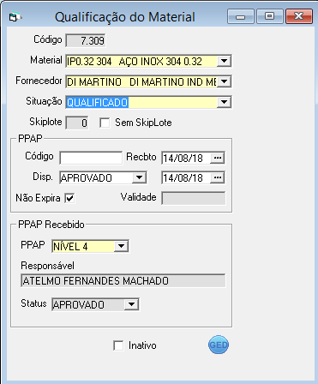Click the blue GED round button
The height and width of the screenshot is (384, 318).
pyautogui.click(x=219, y=345)
